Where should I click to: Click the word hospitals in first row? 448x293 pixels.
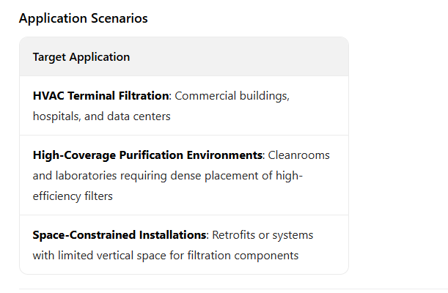click(x=56, y=116)
